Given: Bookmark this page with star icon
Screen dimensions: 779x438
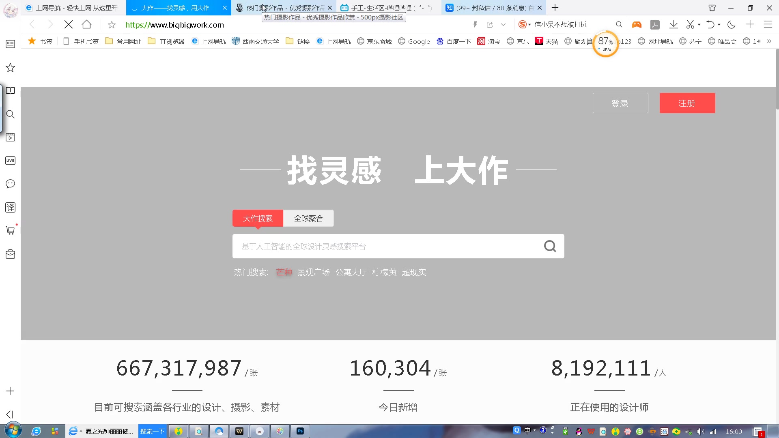Looking at the screenshot, I should (112, 25).
